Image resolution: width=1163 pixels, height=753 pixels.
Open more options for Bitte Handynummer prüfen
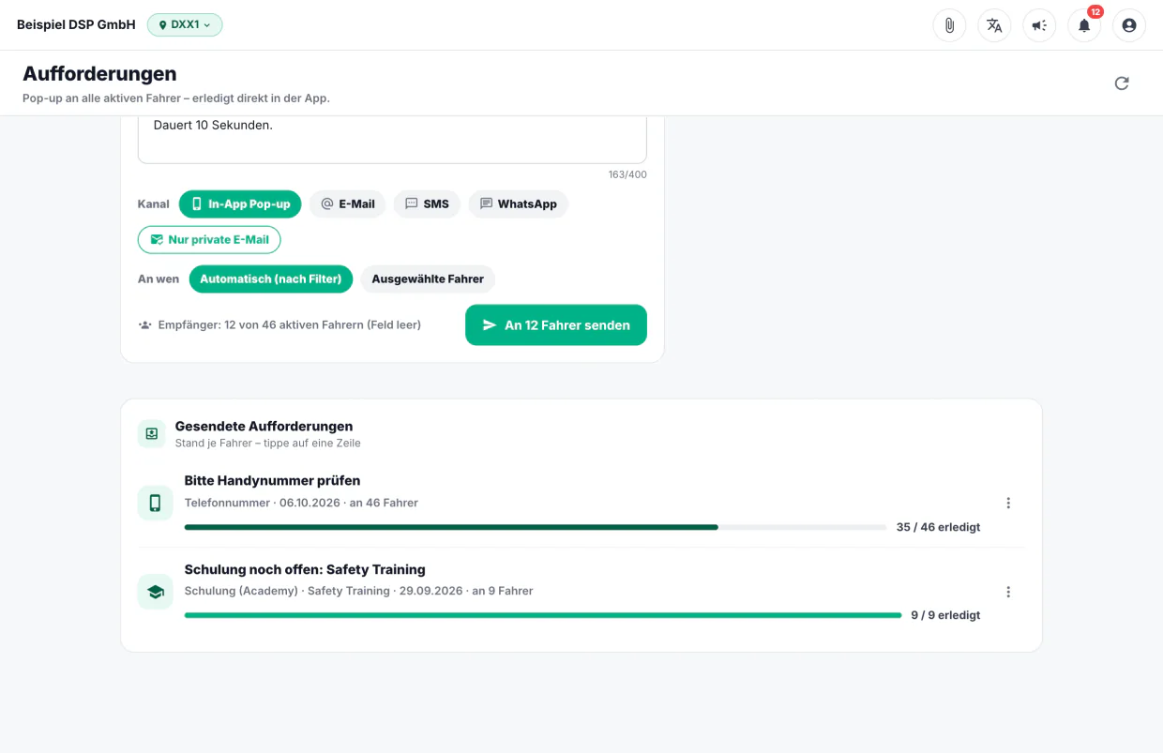tap(1008, 503)
